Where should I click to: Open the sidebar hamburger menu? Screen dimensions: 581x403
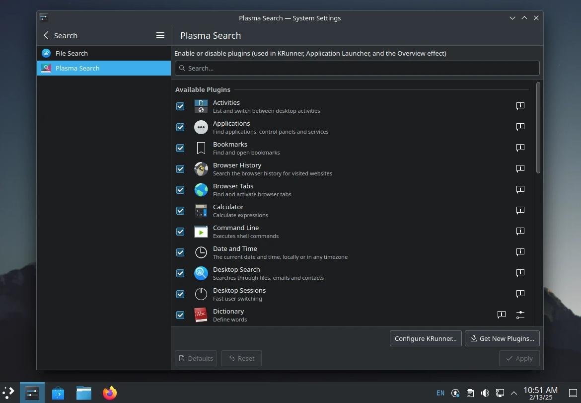point(160,35)
